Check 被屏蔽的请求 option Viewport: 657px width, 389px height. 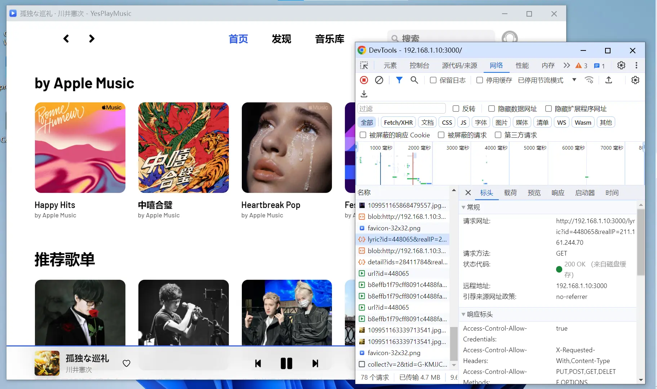441,135
